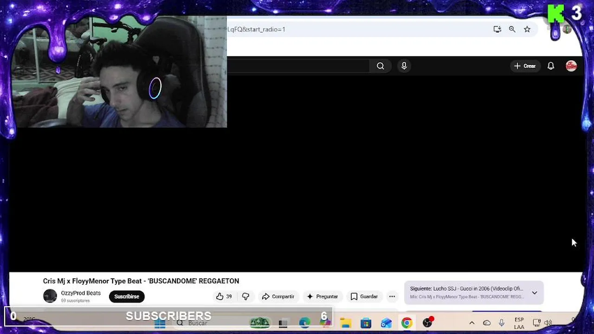Open the more actions three-dot menu
594x334 pixels.
tap(392, 296)
